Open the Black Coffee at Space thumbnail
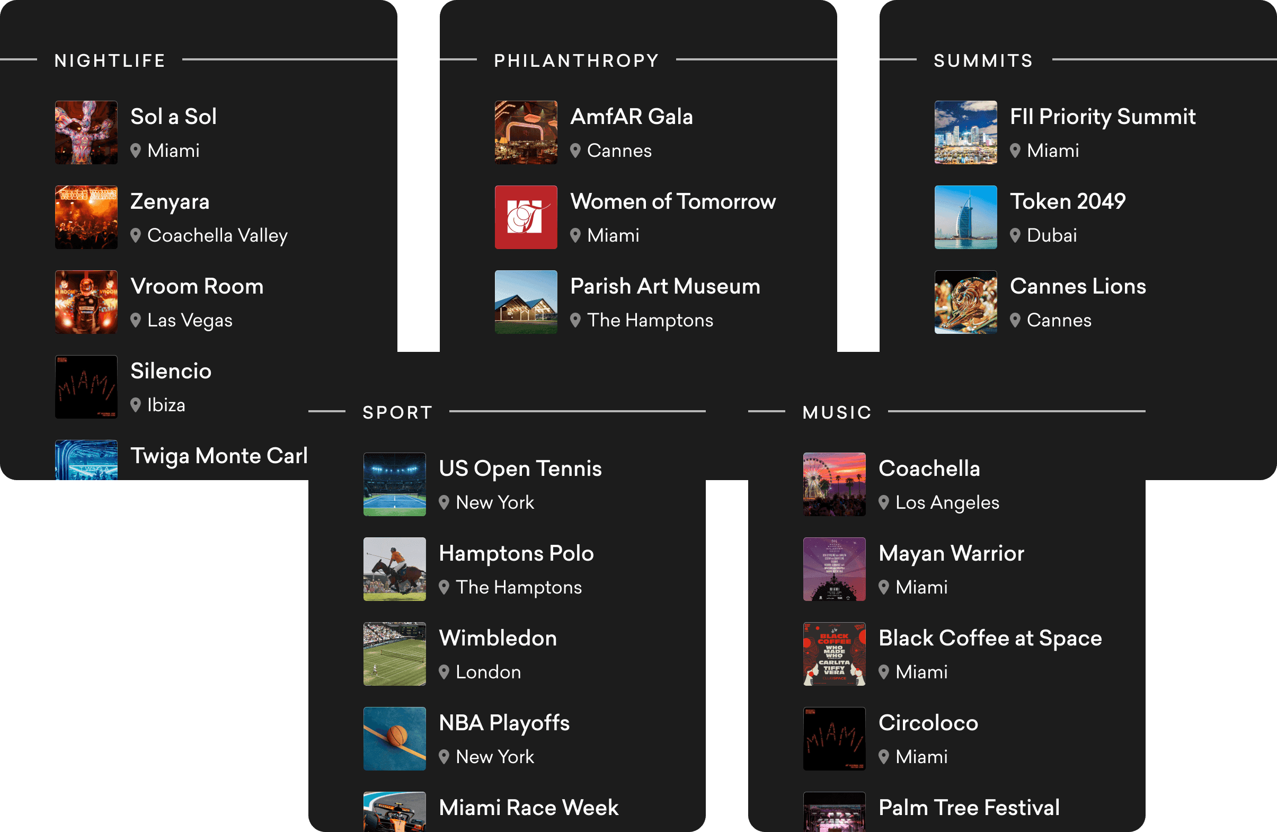Image resolution: width=1277 pixels, height=832 pixels. point(835,654)
